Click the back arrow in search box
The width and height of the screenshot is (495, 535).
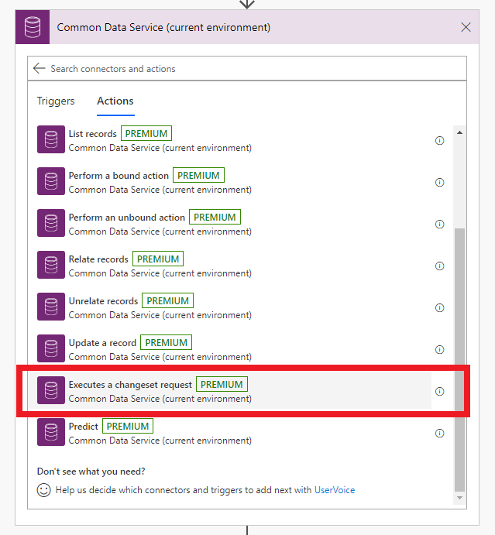coord(40,68)
